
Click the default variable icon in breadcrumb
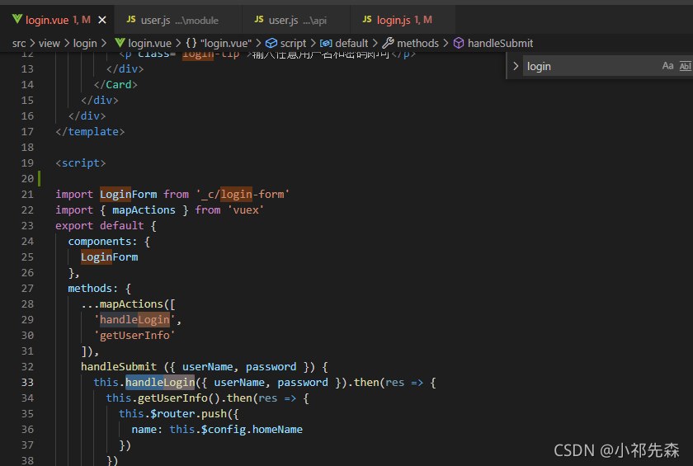coord(326,43)
